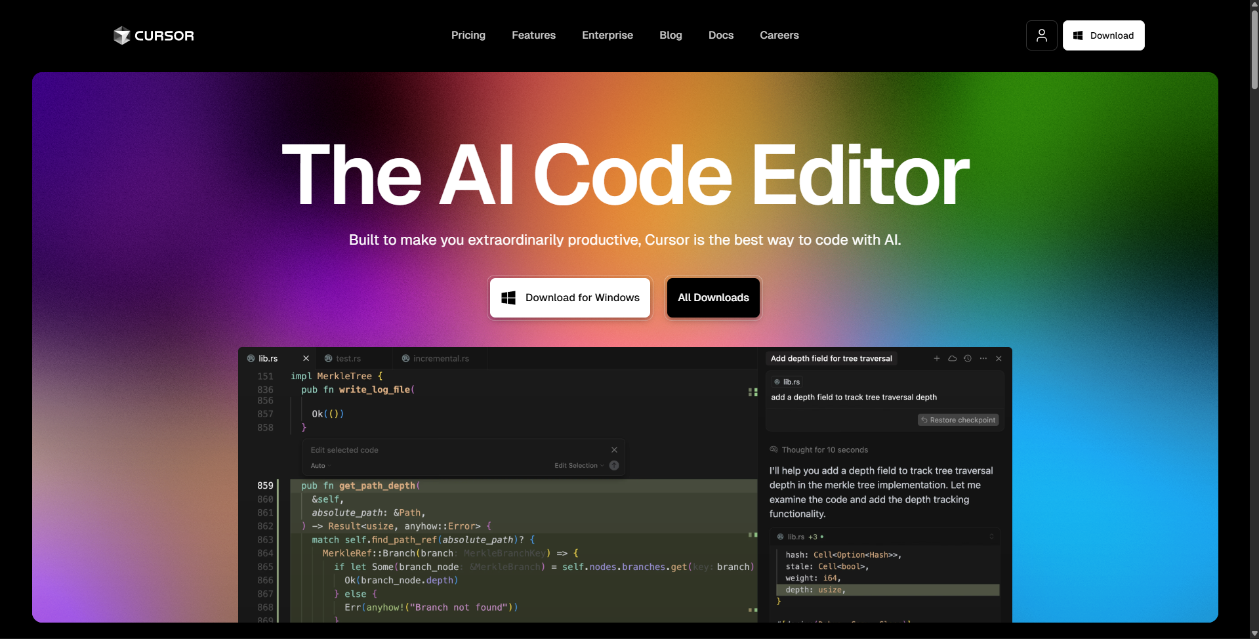Click Download for Windows button
Image resolution: width=1259 pixels, height=639 pixels.
tap(569, 298)
